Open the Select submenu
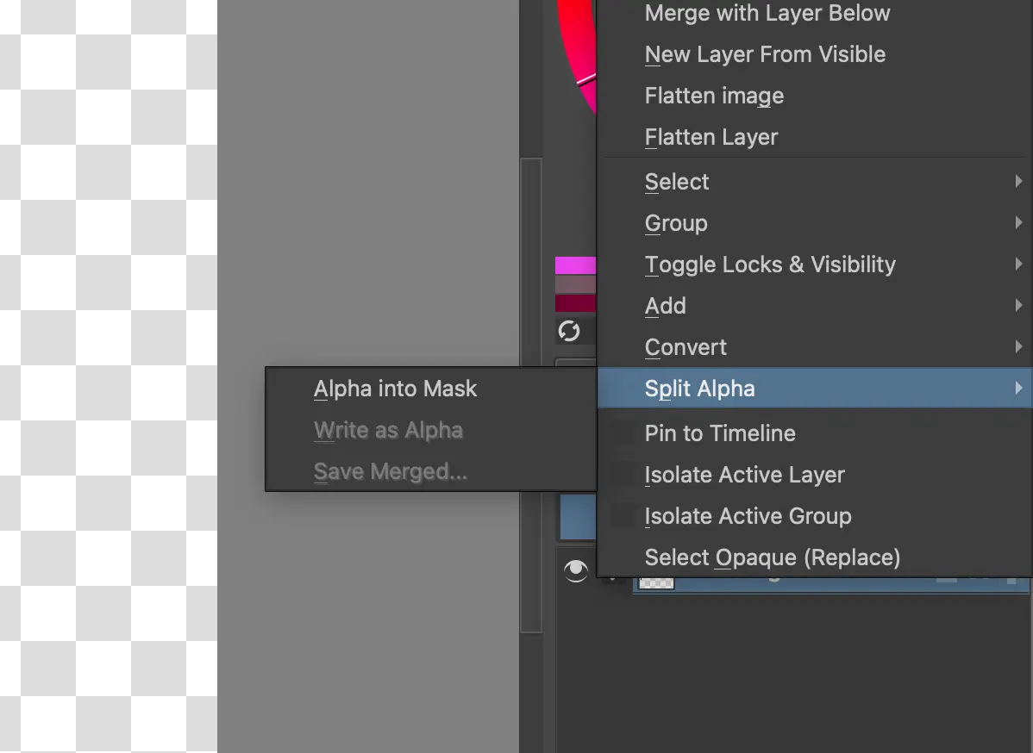The height and width of the screenshot is (753, 1033). (814, 182)
